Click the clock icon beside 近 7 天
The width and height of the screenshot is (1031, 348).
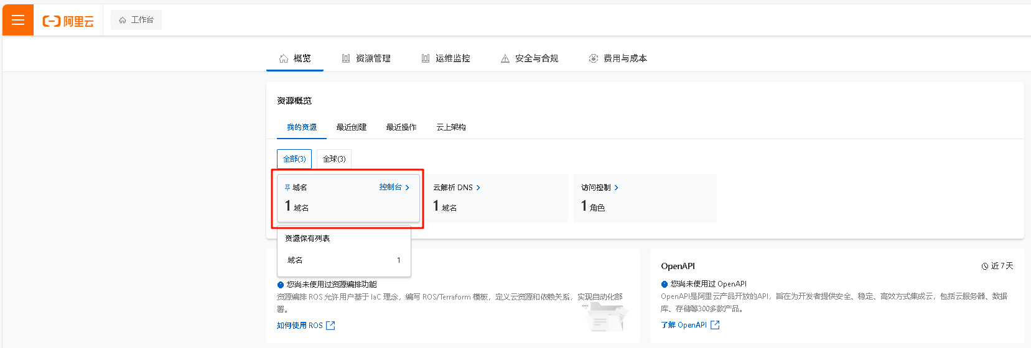(x=985, y=266)
